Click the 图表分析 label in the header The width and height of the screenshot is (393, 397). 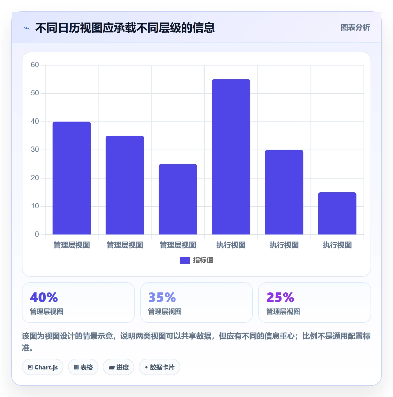[355, 27]
